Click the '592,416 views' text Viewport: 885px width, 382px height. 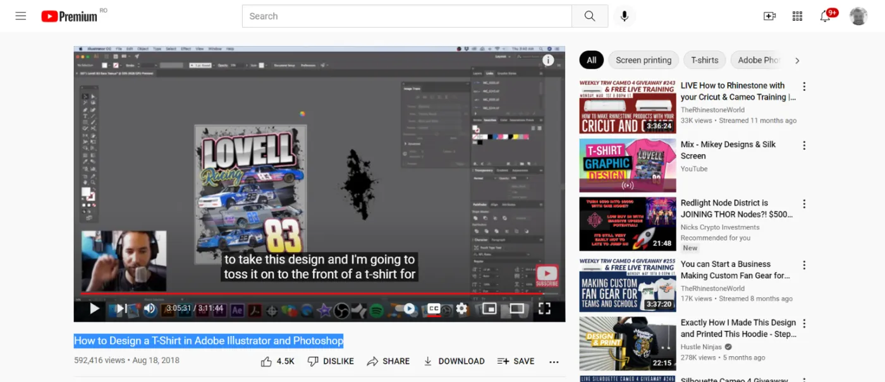tap(99, 361)
